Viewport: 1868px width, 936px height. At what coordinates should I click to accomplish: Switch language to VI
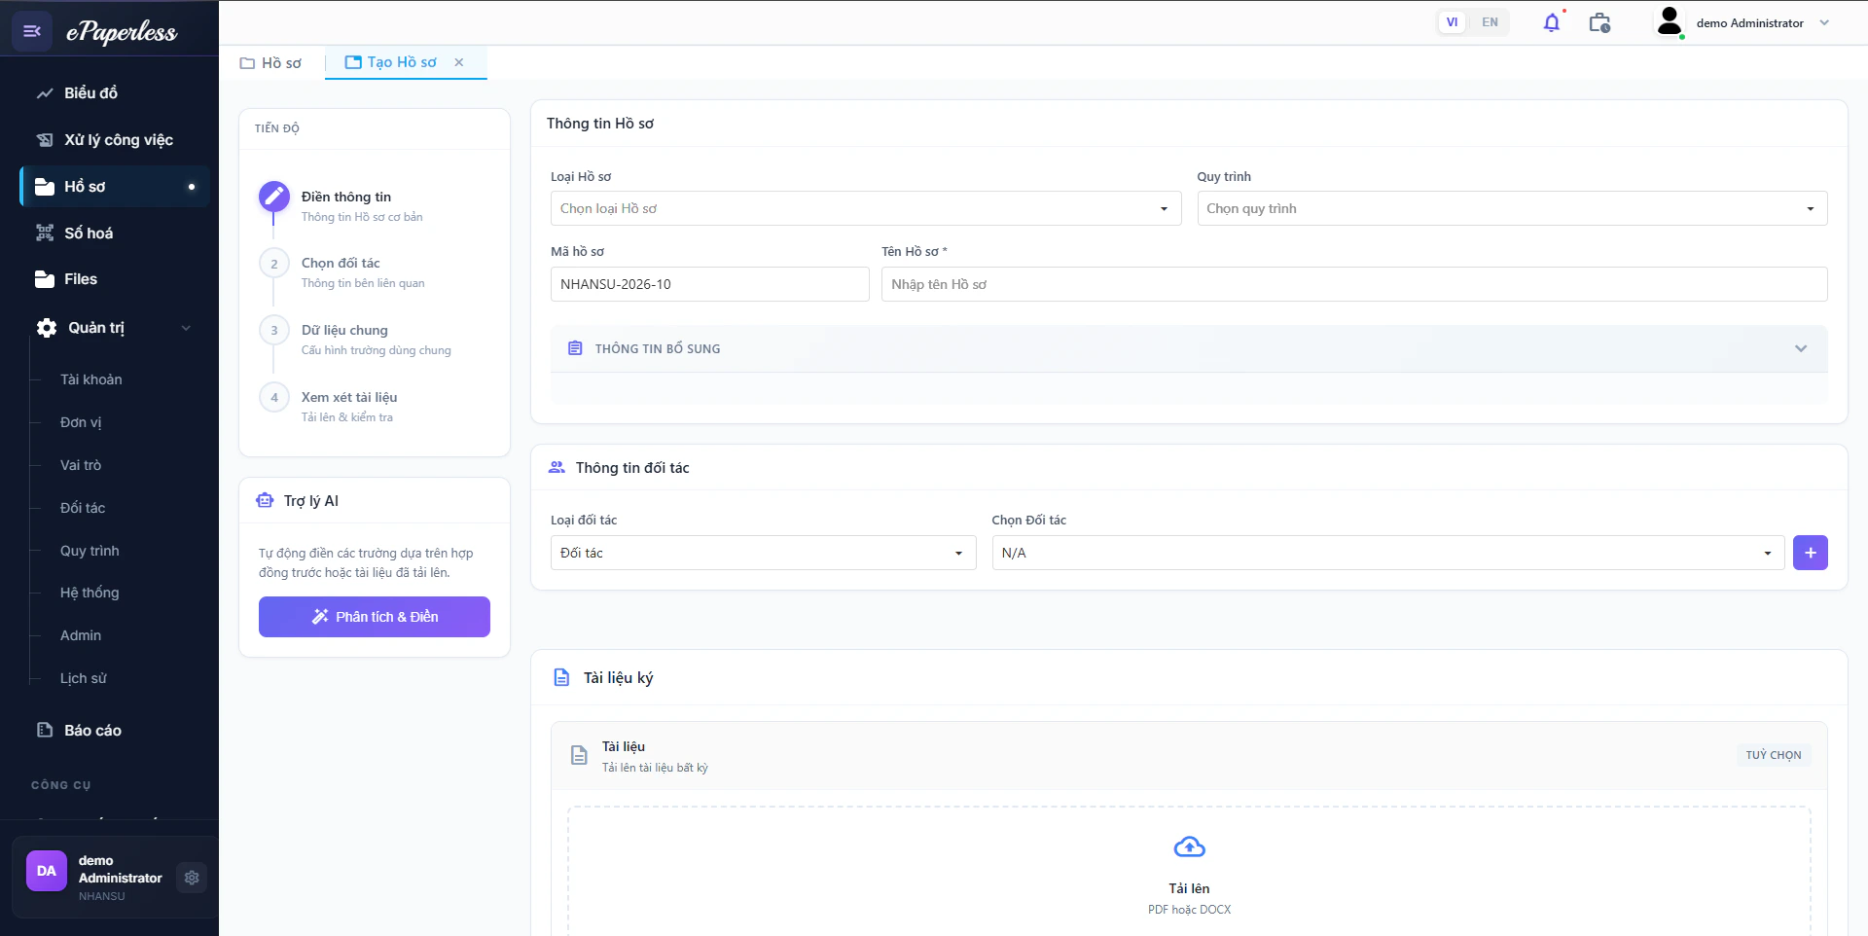(1452, 22)
